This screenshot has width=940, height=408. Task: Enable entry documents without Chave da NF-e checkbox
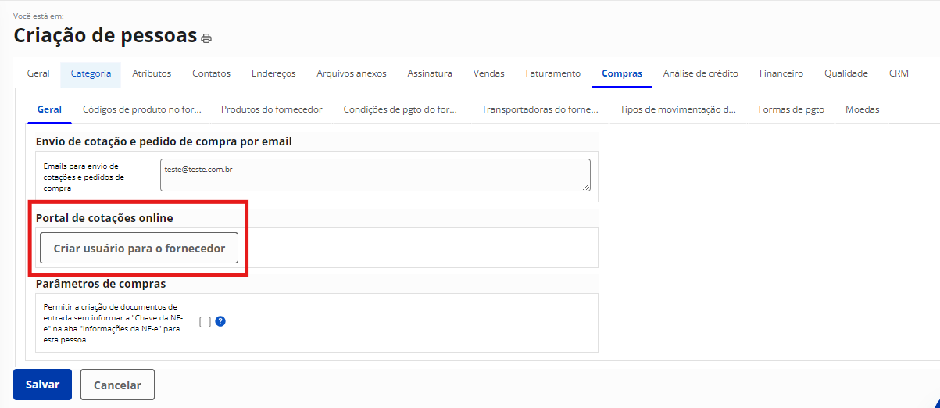click(205, 321)
